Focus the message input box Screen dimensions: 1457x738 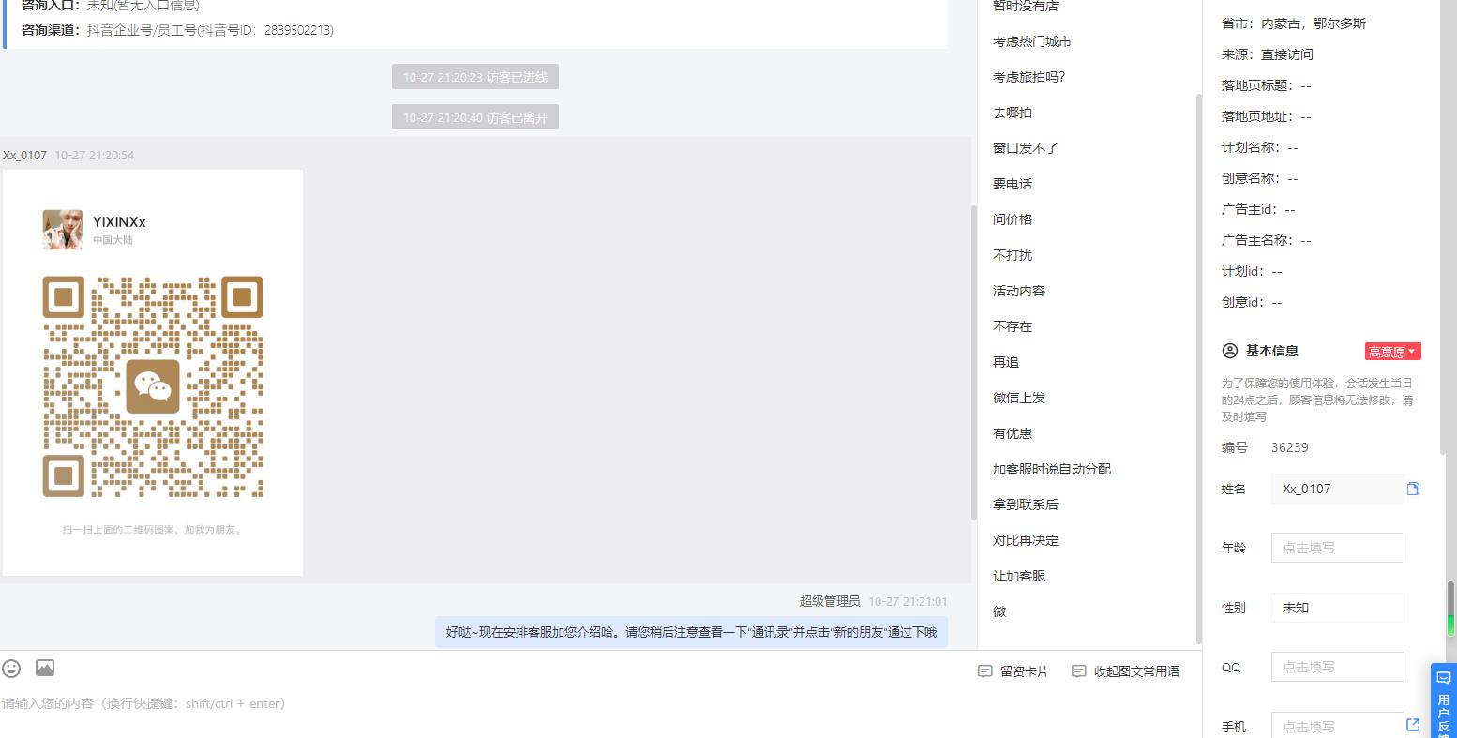600,713
